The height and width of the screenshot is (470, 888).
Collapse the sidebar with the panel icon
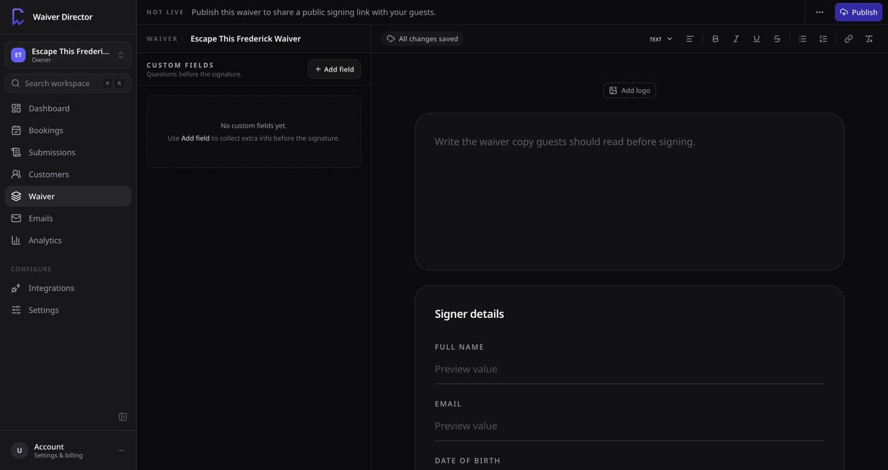point(123,417)
